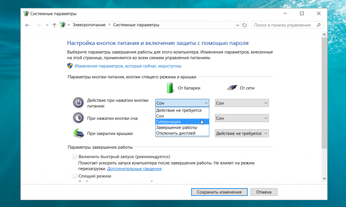Select Гибернация in the dropdown list
This screenshot has height=207, width=346.
182,122
